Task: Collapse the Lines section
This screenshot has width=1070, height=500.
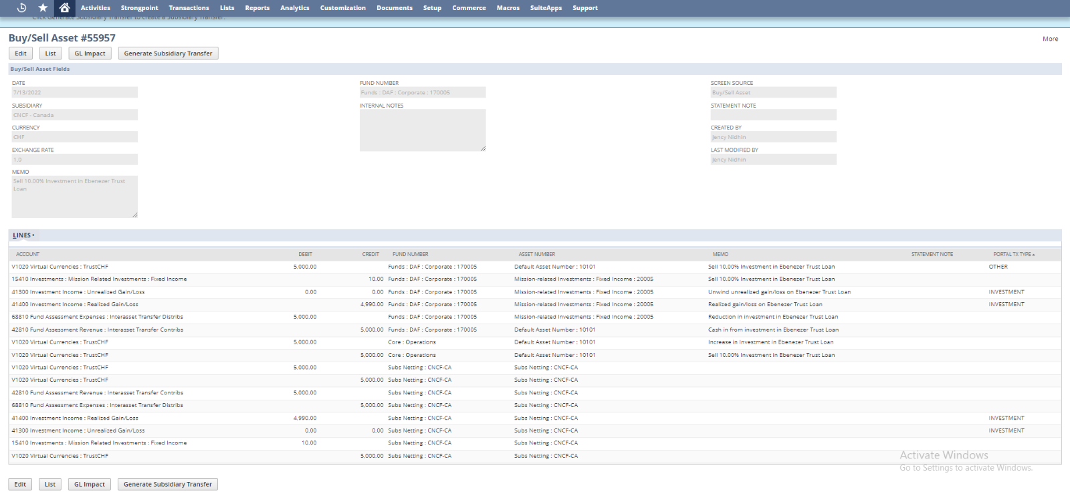Action: tap(23, 235)
